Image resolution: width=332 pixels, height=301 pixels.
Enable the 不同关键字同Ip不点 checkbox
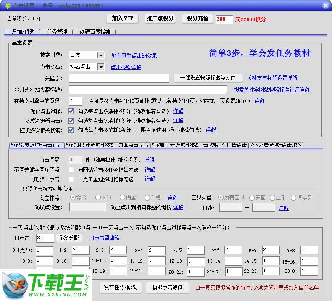pos(71,170)
